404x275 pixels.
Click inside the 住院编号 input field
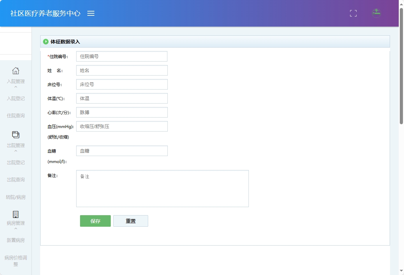[122, 56]
